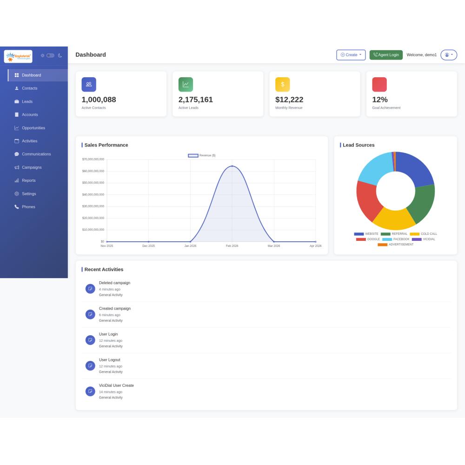Open Reports from the sidebar
Image resolution: width=465 pixels, height=465 pixels.
[x=28, y=180]
